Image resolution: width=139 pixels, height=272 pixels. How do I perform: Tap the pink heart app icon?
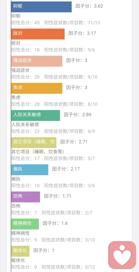(122, 255)
